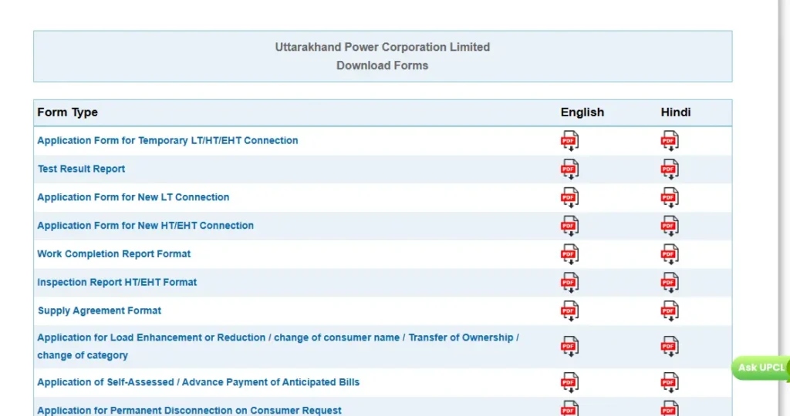The image size is (790, 416).
Task: Open Application for Load Enhancement or Reduction link
Action: coord(278,346)
